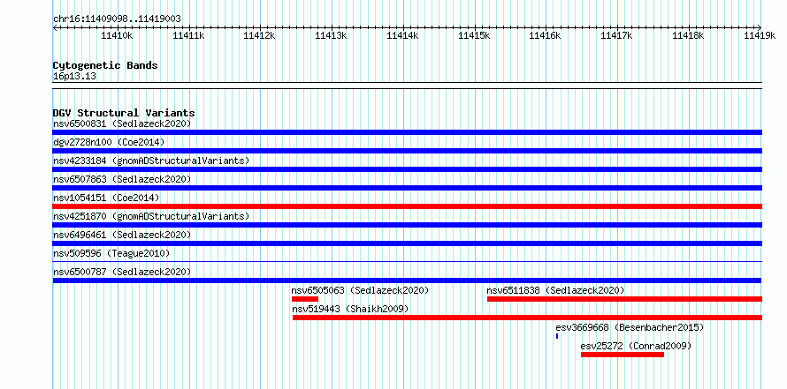The width and height of the screenshot is (787, 389).
Task: Open esv25272 (Conrad2009) variant label
Action: click(x=636, y=346)
